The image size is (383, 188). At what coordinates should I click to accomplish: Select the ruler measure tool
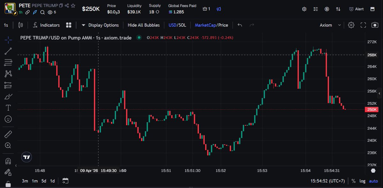click(x=8, y=134)
